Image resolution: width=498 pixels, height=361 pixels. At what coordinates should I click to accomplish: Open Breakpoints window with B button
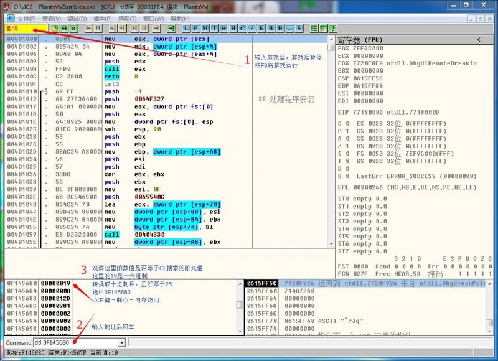(271, 29)
